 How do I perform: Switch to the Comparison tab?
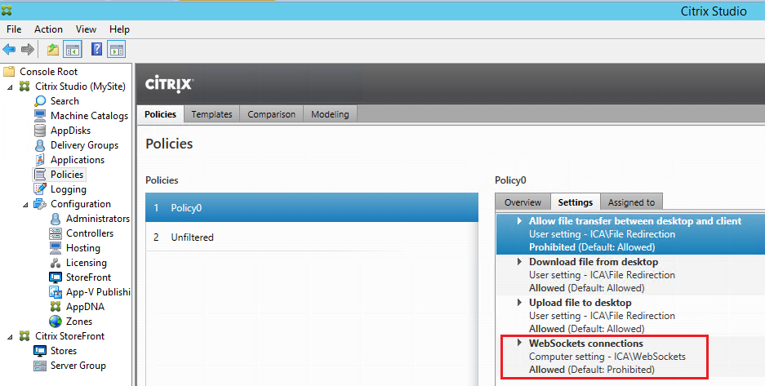[271, 114]
